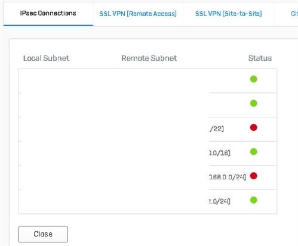Click the Status column header

pyautogui.click(x=260, y=58)
